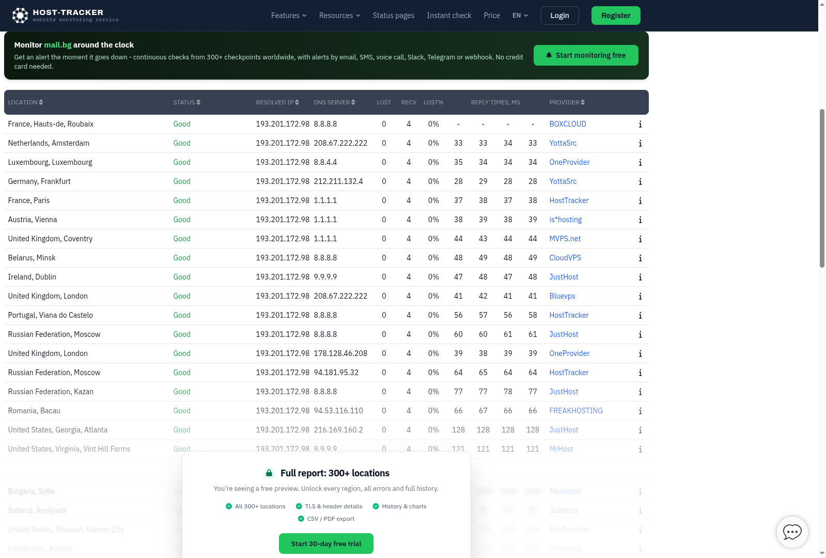Open HostTracker link in Portugal row
826x558 pixels.
click(x=569, y=315)
